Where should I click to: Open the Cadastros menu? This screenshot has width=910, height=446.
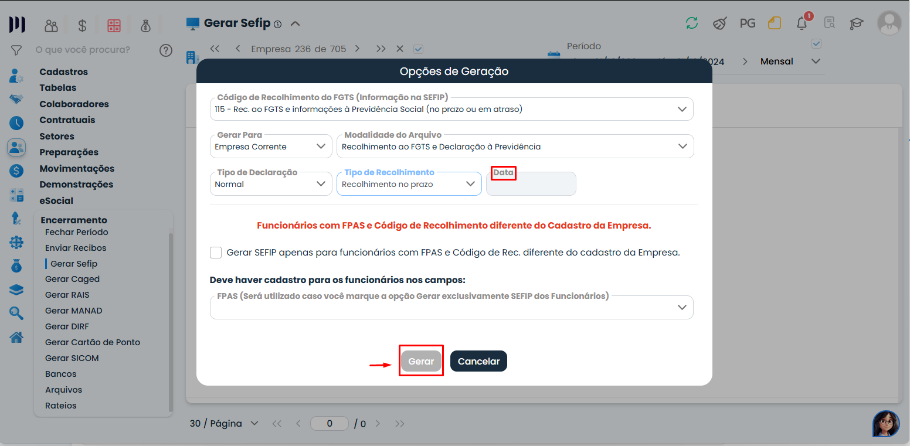pyautogui.click(x=63, y=72)
